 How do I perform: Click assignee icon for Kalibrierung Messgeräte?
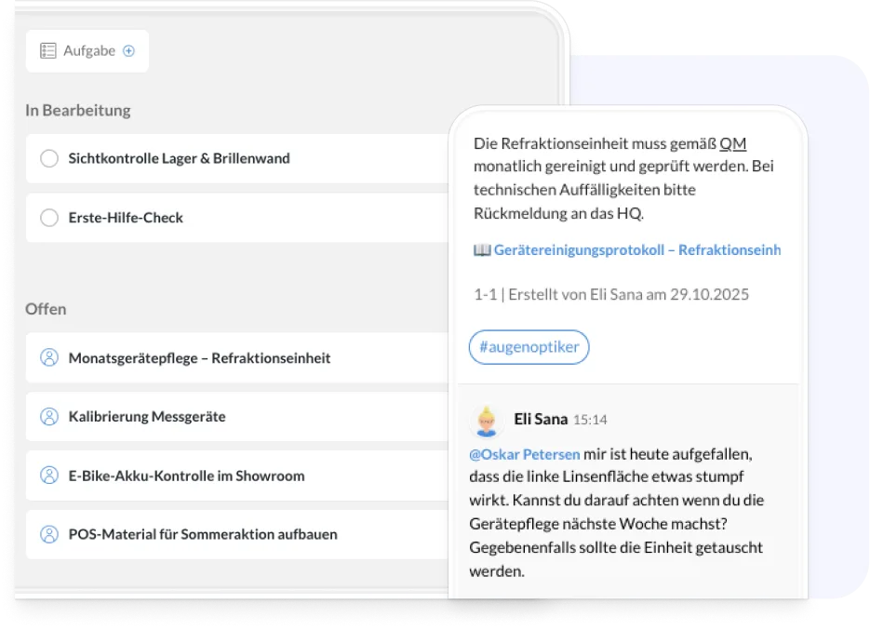[x=49, y=416]
